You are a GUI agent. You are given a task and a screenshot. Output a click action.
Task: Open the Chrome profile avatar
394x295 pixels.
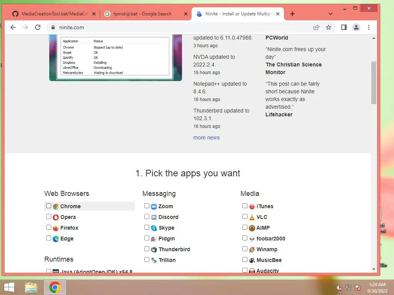tap(356, 27)
